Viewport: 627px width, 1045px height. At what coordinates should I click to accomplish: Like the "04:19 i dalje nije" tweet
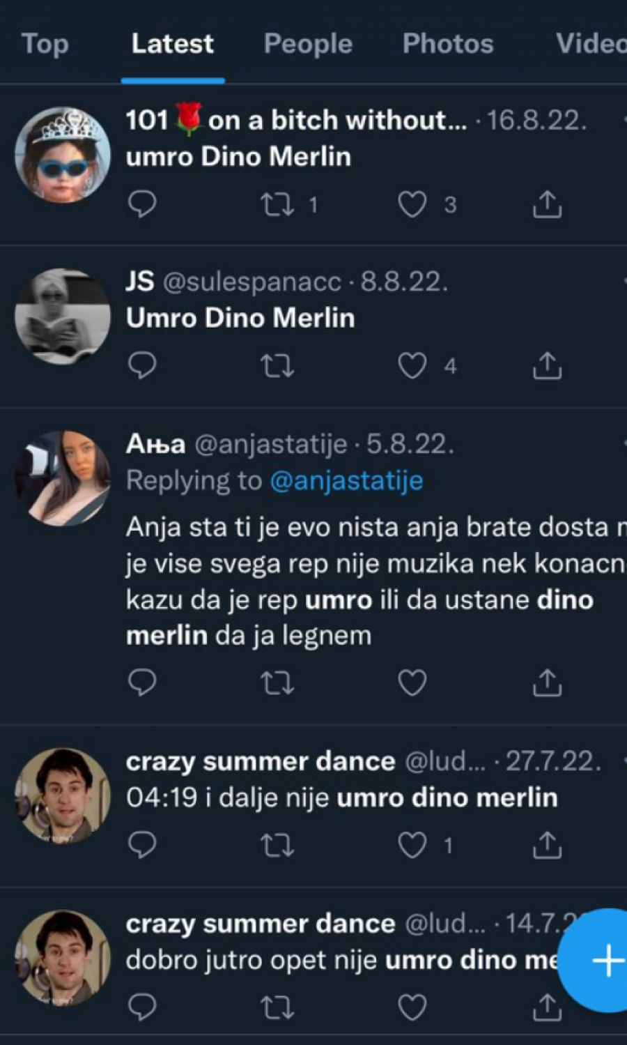412,845
